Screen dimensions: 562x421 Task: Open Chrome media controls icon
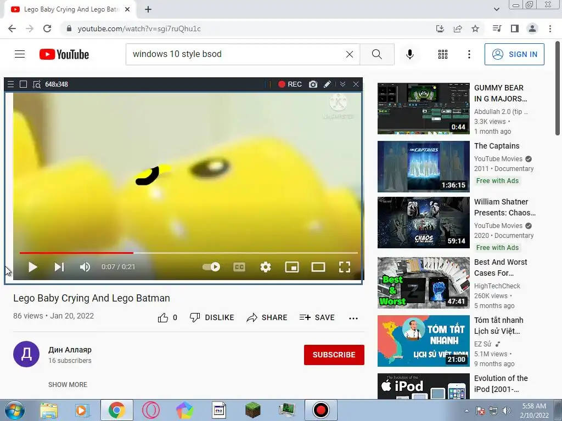tap(497, 29)
